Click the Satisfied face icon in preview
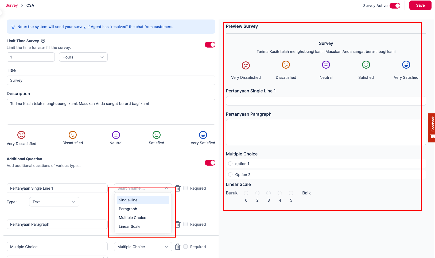435x258 pixels. (x=366, y=65)
